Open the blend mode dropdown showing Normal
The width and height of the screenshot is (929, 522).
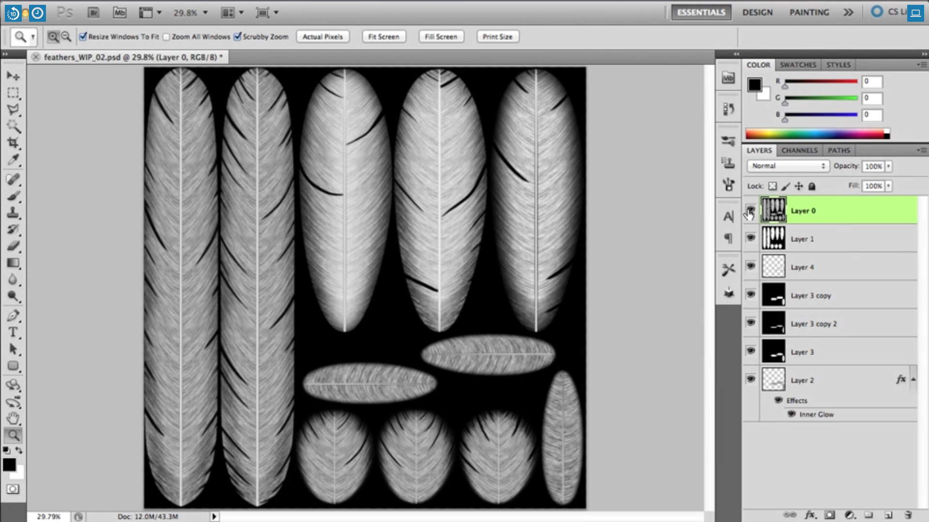pyautogui.click(x=787, y=166)
